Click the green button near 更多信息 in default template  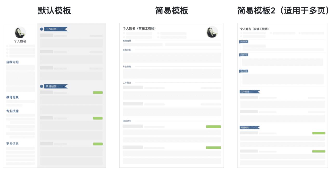click(98, 143)
